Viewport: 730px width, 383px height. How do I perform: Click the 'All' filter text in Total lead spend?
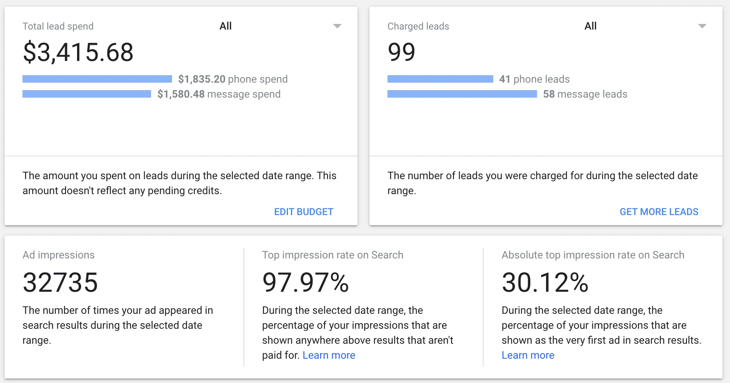point(226,26)
